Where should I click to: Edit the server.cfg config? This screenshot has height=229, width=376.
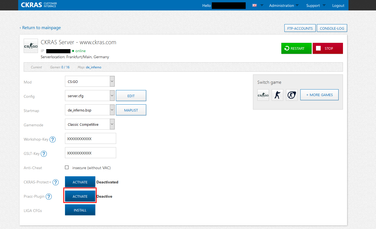point(131,96)
